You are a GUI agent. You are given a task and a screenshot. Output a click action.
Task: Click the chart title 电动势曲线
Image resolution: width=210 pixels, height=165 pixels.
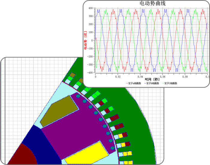click(152, 4)
